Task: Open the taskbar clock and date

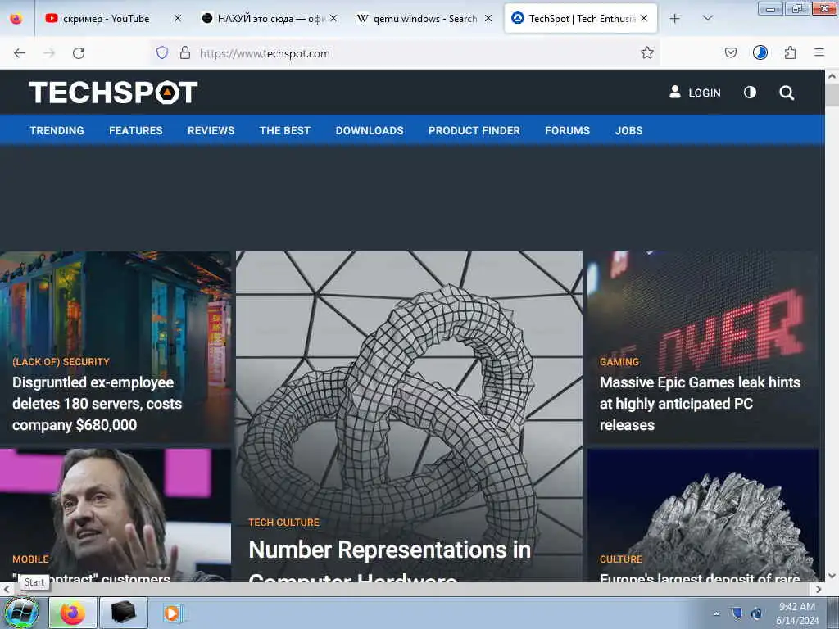Action: coord(797,613)
